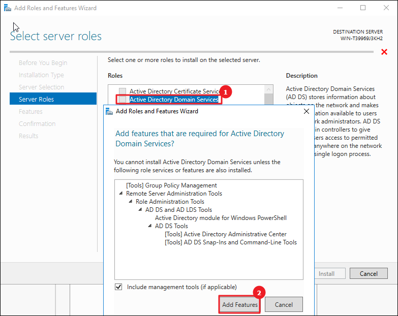Image resolution: width=398 pixels, height=316 pixels.
Task: Click destination server name WIN-T39969J3KH2
Action: pyautogui.click(x=361, y=38)
